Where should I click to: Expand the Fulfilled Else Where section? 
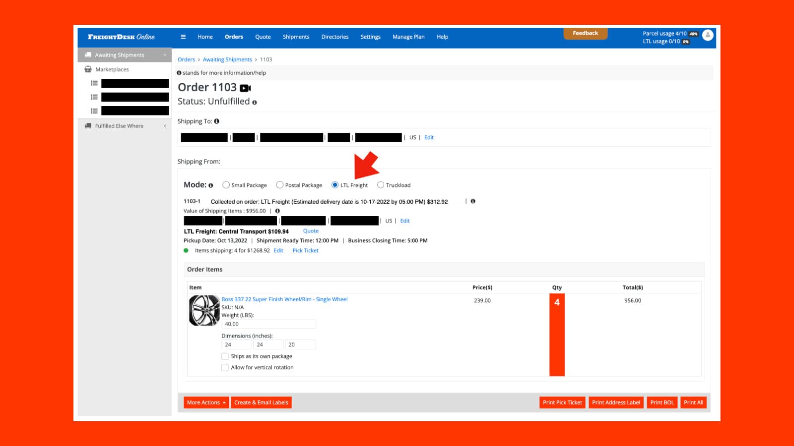[165, 126]
